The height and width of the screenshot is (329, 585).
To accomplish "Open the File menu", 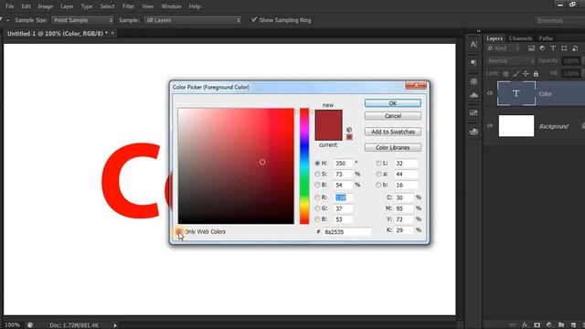I will point(9,6).
